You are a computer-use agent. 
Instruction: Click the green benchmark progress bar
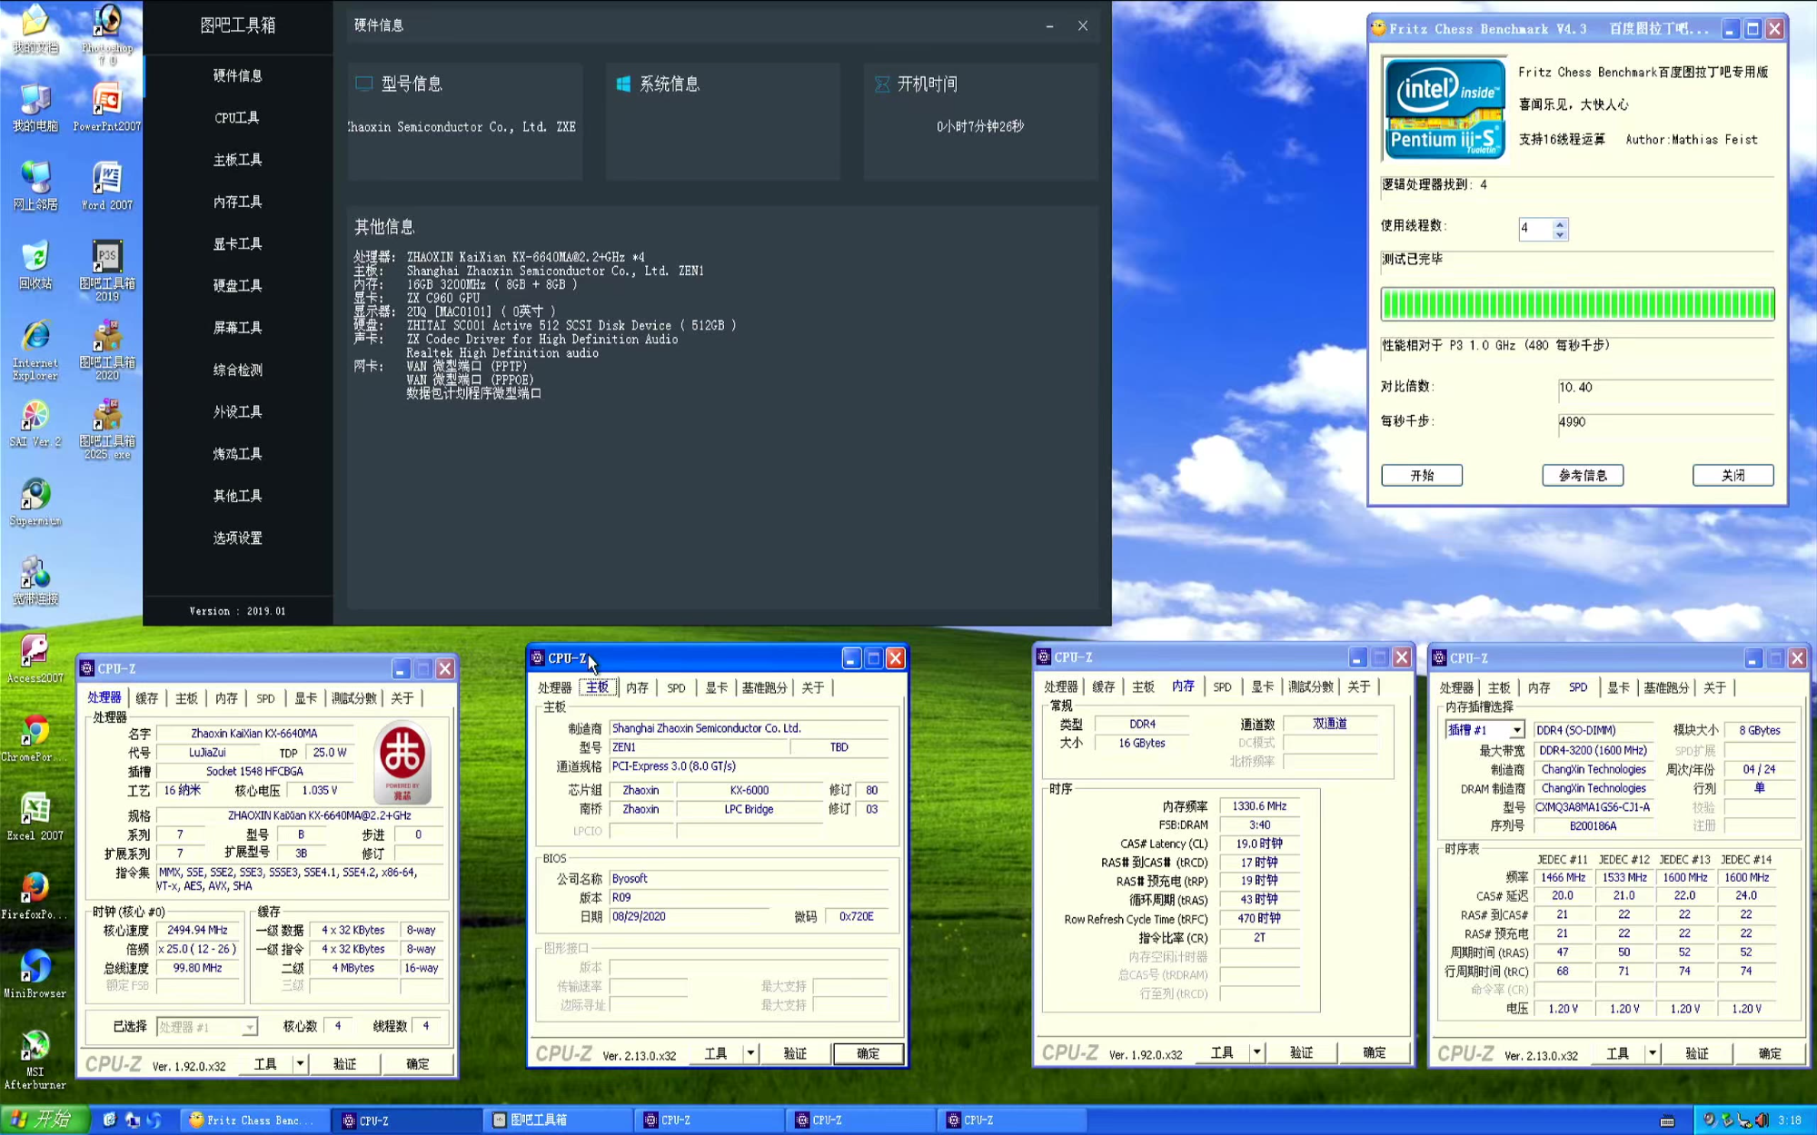point(1577,304)
